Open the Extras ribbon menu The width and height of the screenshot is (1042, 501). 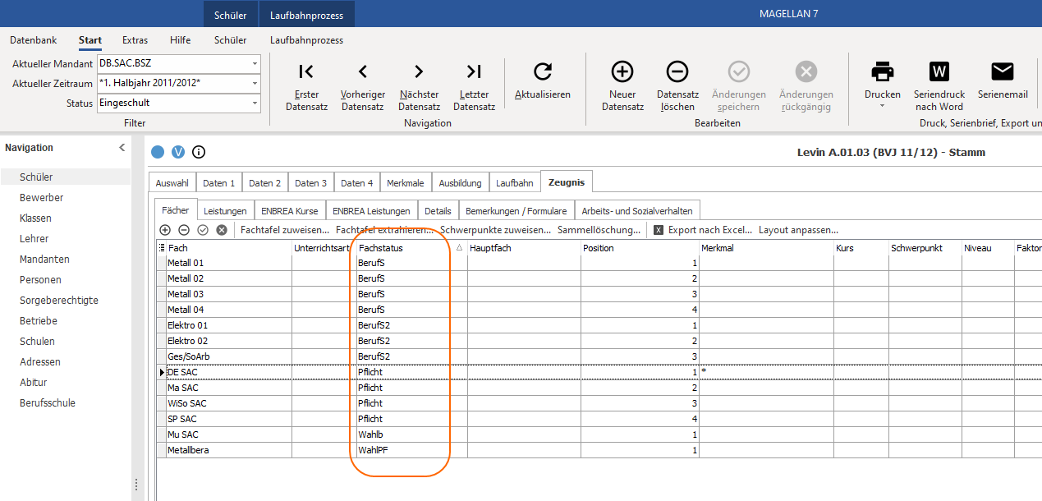(x=135, y=40)
